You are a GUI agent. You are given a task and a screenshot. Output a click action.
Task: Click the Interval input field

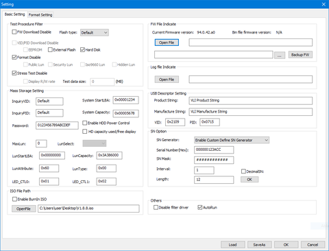pos(204,170)
